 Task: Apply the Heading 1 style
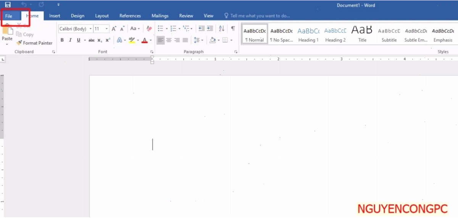(x=308, y=34)
